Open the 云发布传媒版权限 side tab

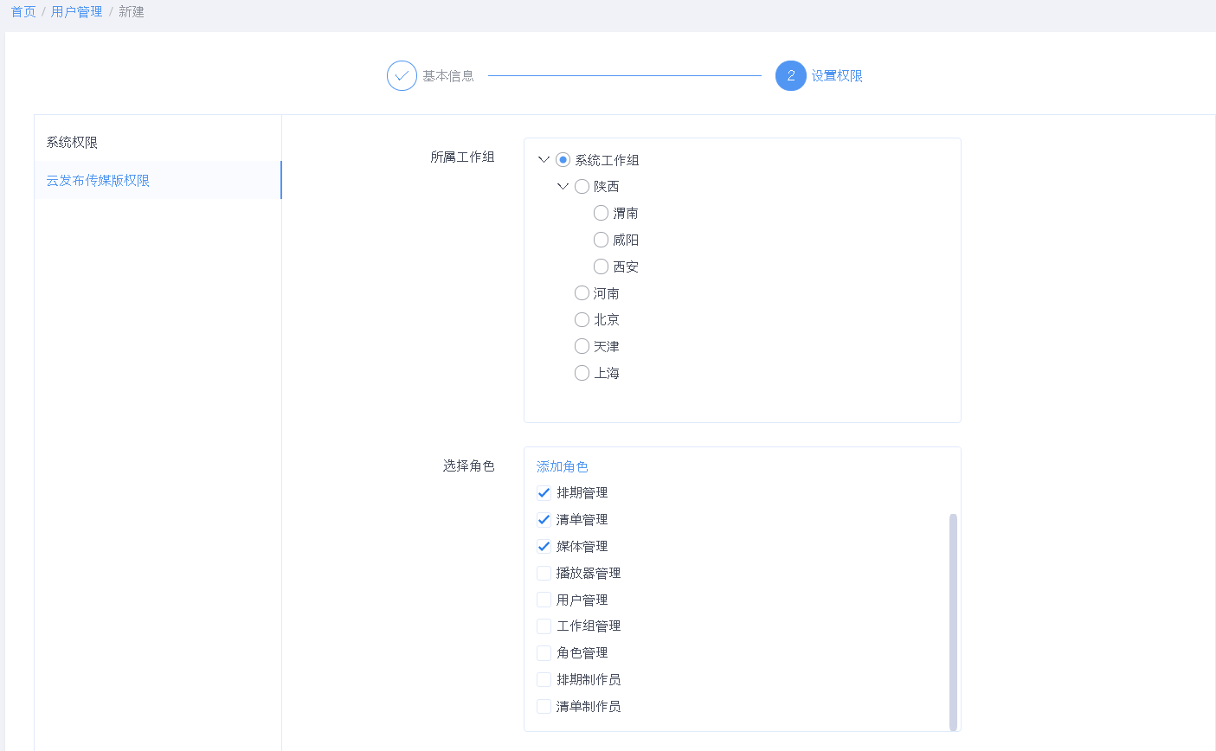[x=158, y=180]
